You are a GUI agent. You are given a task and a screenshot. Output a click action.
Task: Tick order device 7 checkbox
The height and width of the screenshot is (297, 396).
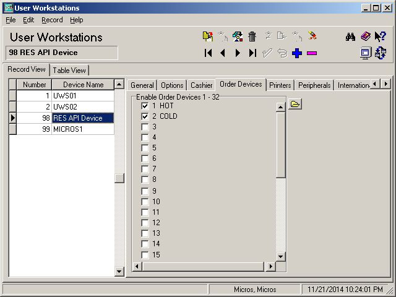click(x=145, y=169)
